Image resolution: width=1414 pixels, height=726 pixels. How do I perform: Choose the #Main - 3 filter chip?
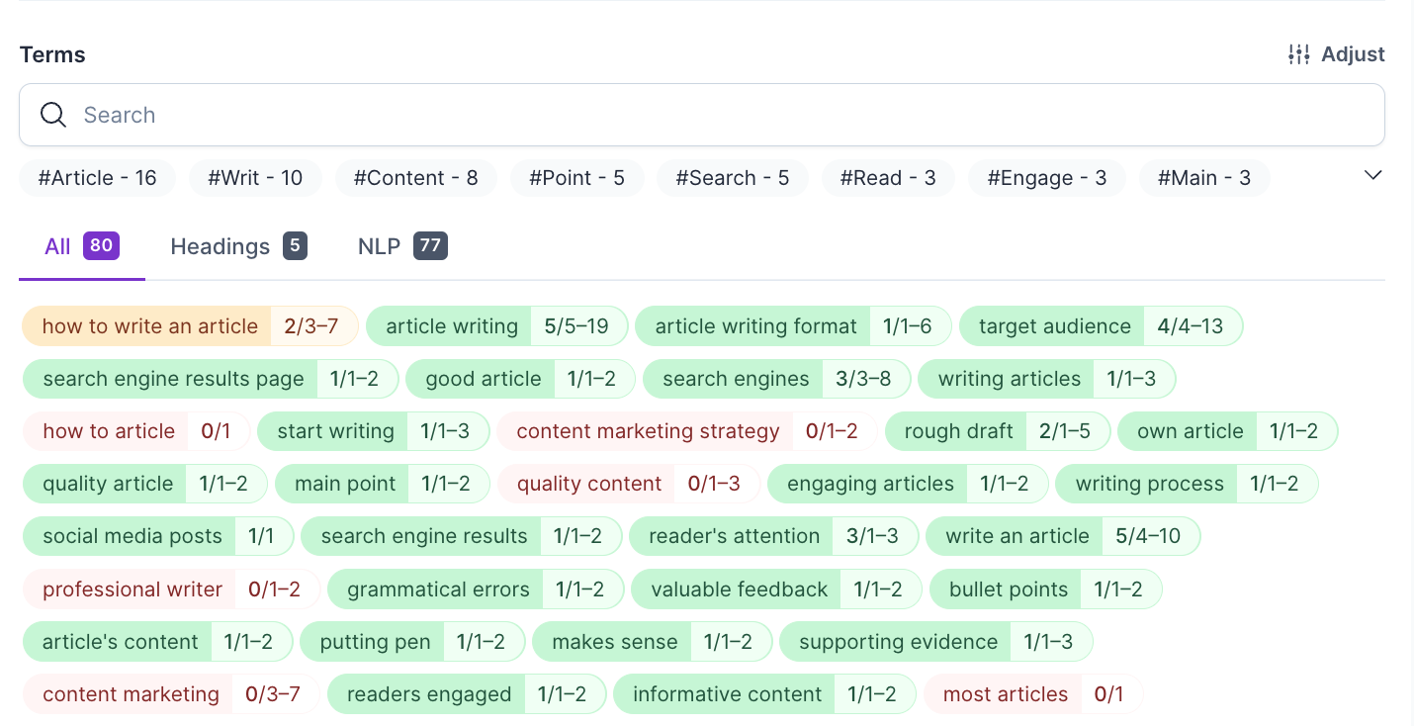pyautogui.click(x=1203, y=178)
